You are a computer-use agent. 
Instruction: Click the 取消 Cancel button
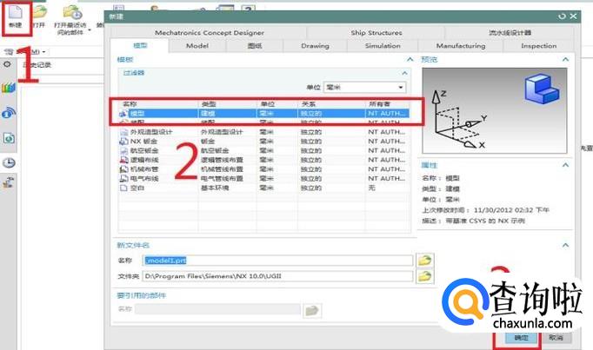click(556, 338)
